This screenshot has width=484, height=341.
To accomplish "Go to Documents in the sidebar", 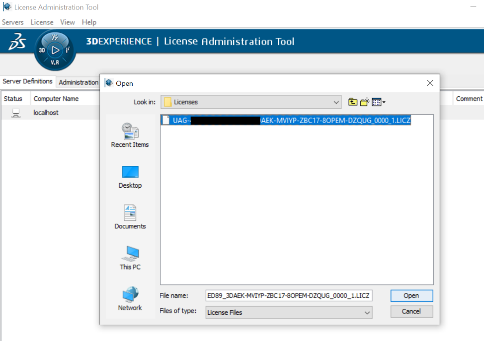I will (x=130, y=217).
